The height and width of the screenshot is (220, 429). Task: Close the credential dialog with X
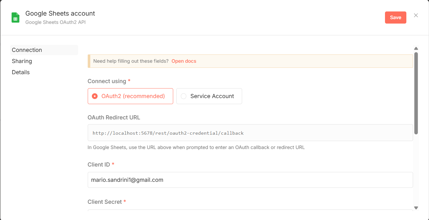coord(416,15)
